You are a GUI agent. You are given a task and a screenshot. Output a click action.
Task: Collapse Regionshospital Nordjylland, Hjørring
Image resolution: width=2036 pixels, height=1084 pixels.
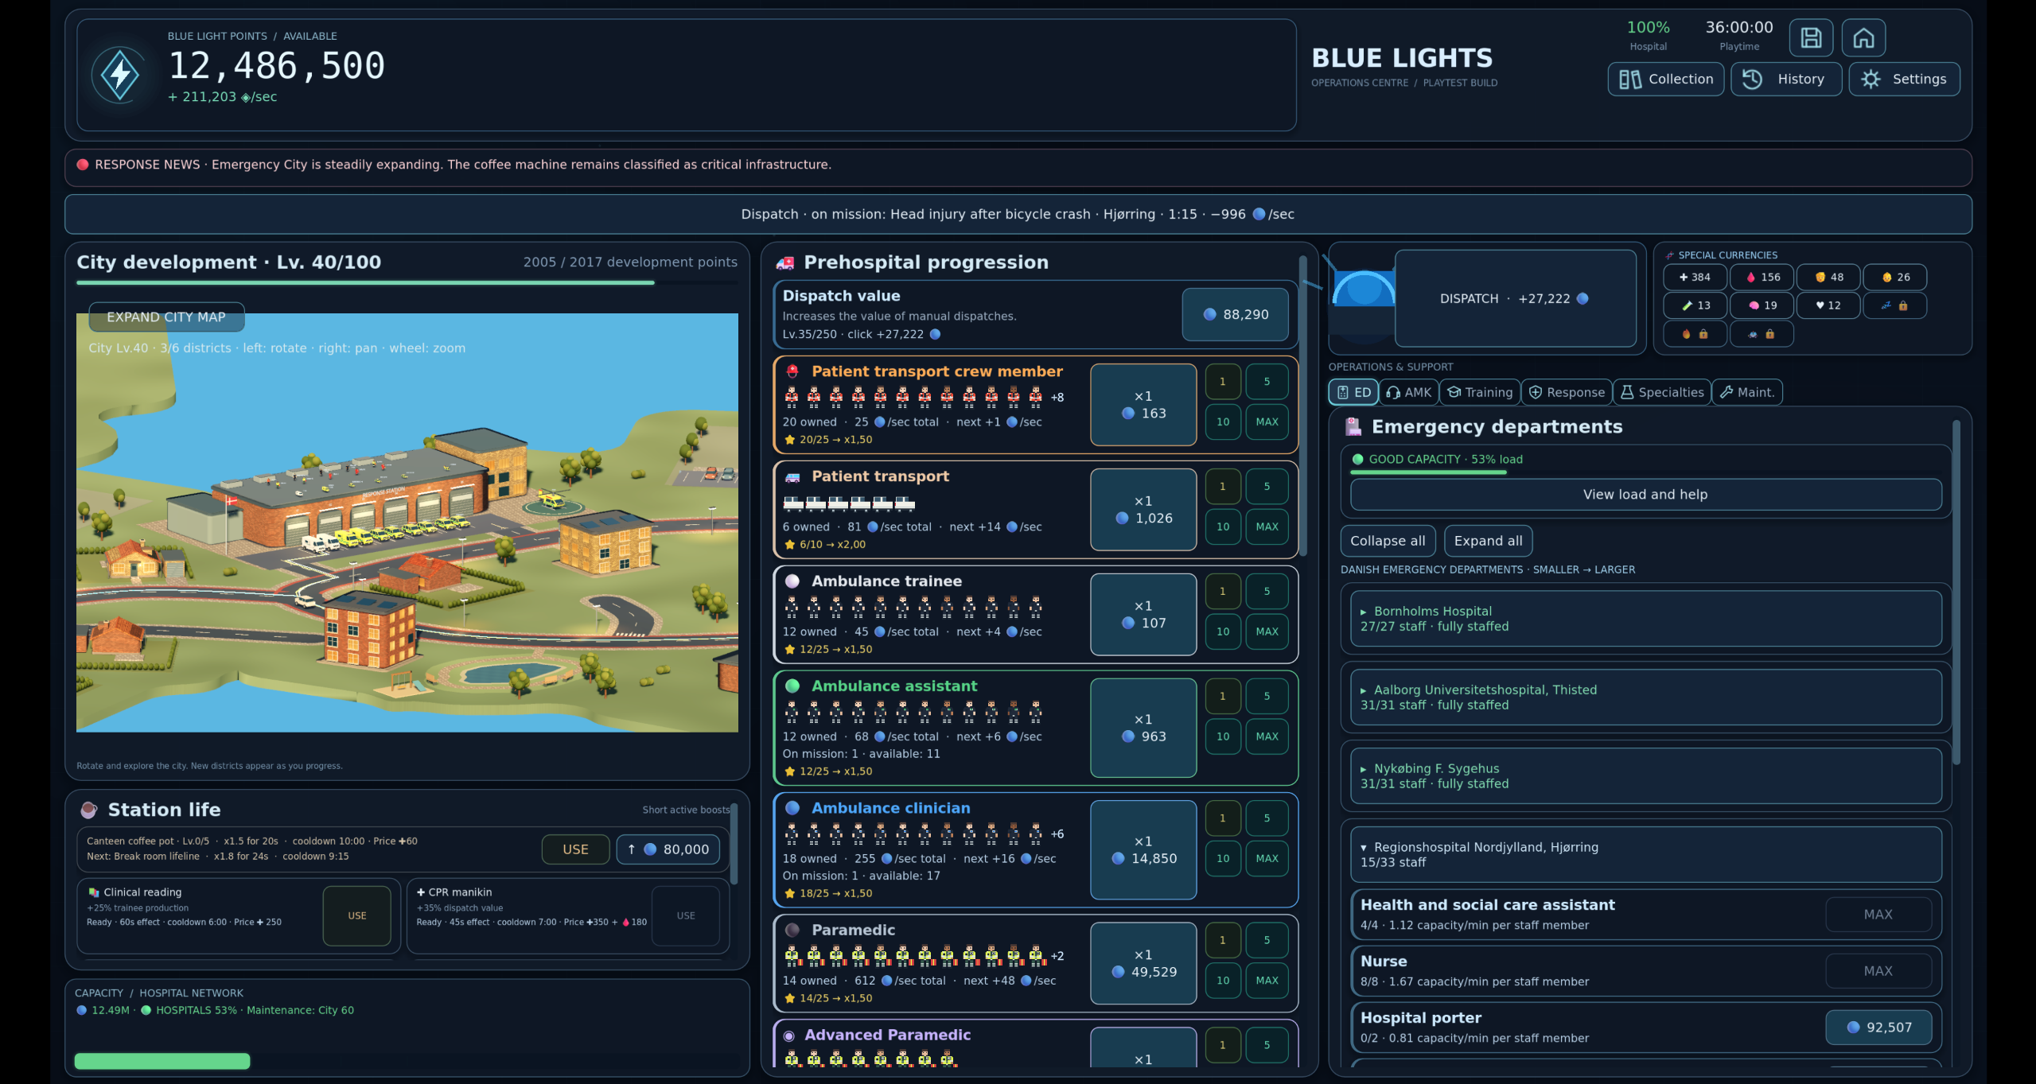click(x=1645, y=854)
